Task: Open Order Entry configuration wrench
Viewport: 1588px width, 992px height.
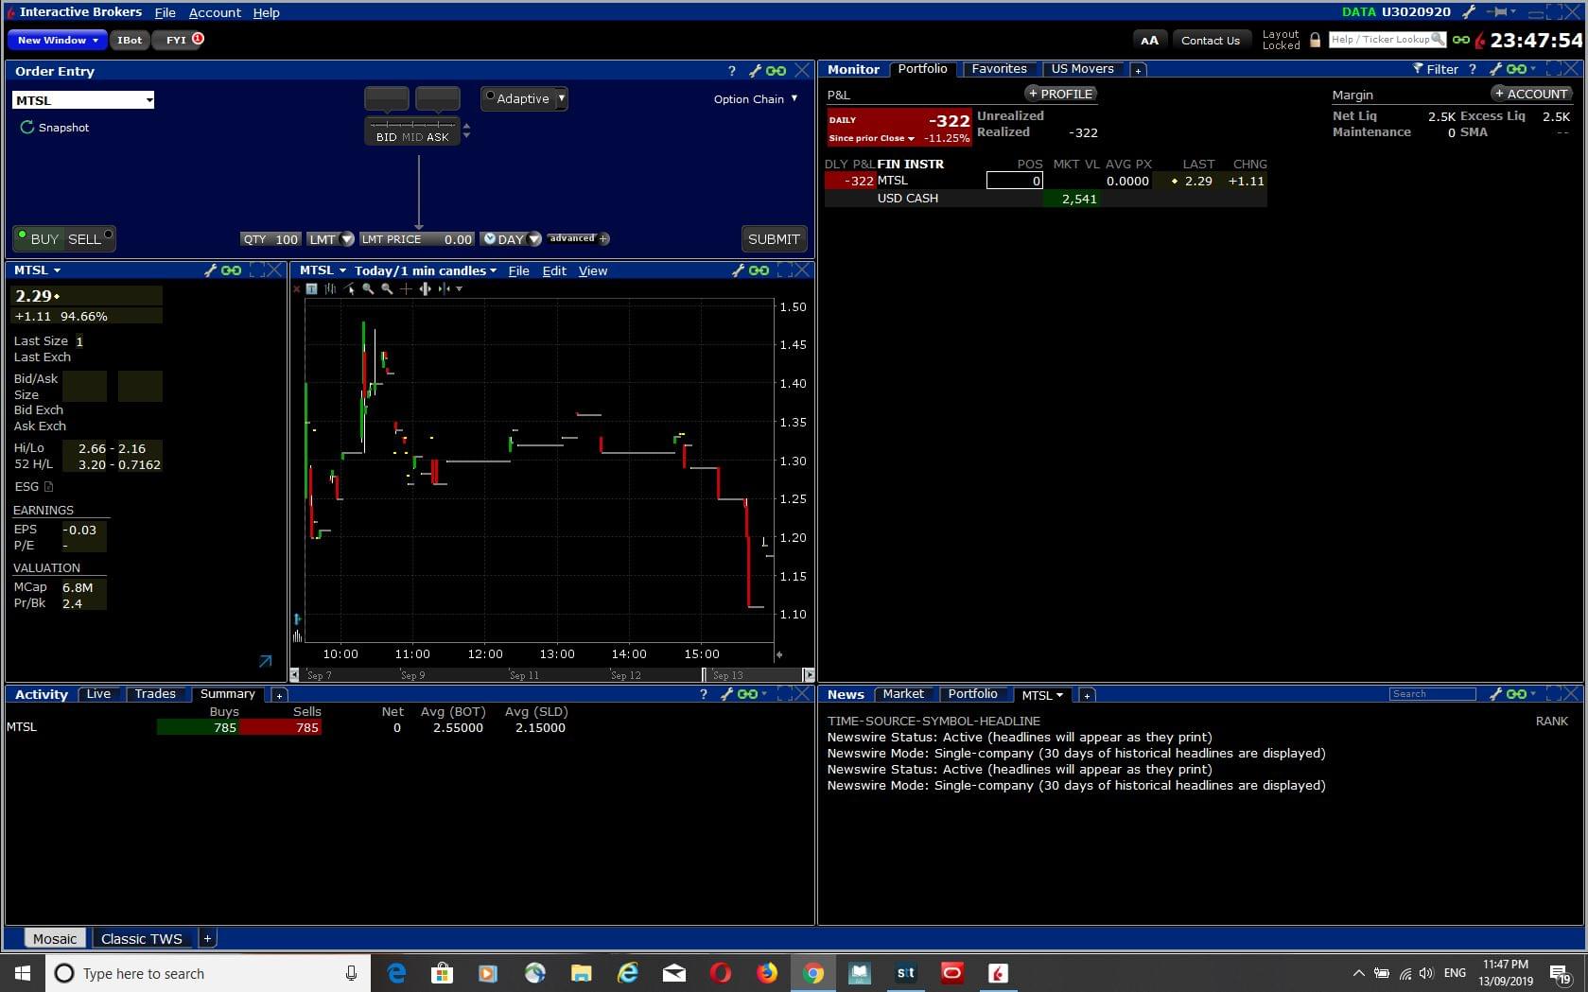Action: (x=755, y=71)
